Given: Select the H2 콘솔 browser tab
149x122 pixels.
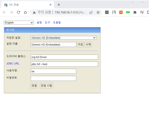Looking at the screenshot, I should [x=27, y=5].
